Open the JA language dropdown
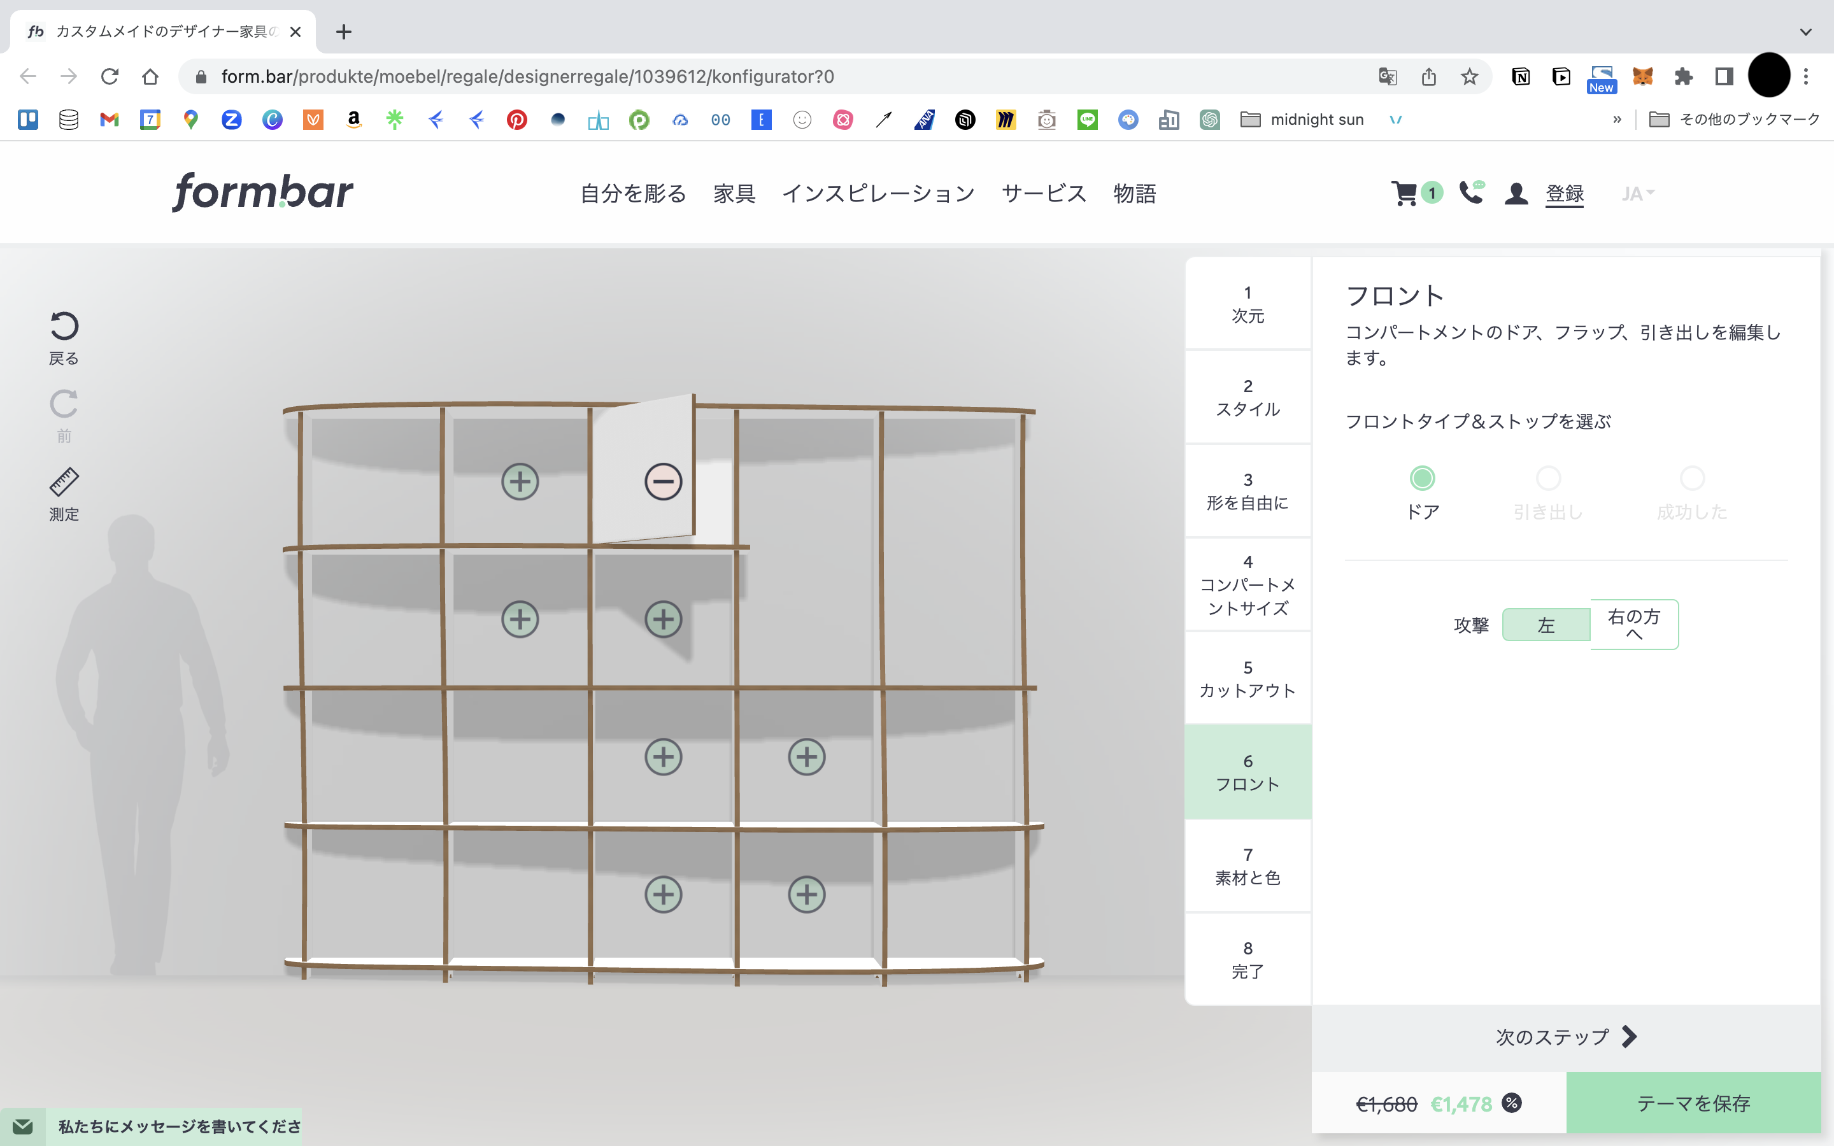This screenshot has width=1834, height=1146. pos(1637,194)
